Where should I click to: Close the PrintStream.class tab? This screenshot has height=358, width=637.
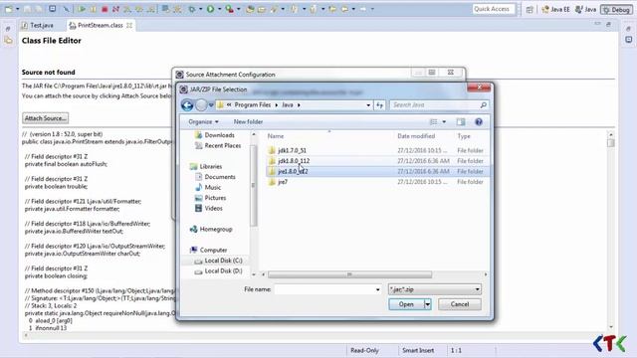(129, 25)
